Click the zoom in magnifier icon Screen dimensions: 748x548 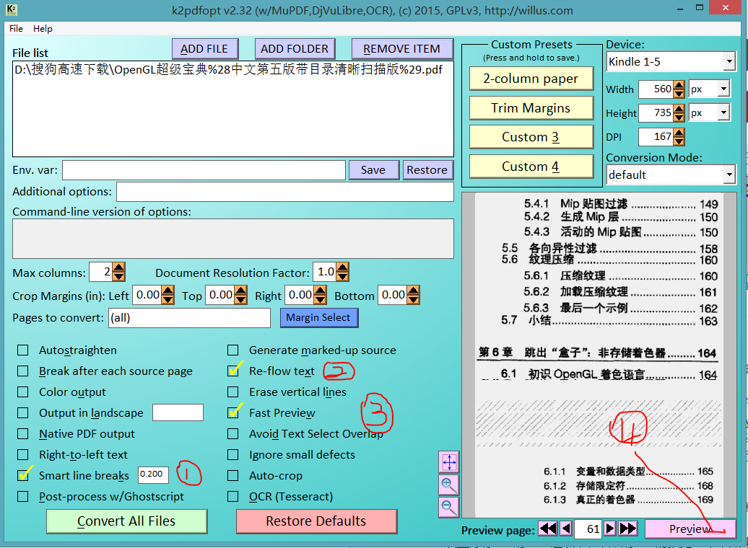pyautogui.click(x=448, y=485)
